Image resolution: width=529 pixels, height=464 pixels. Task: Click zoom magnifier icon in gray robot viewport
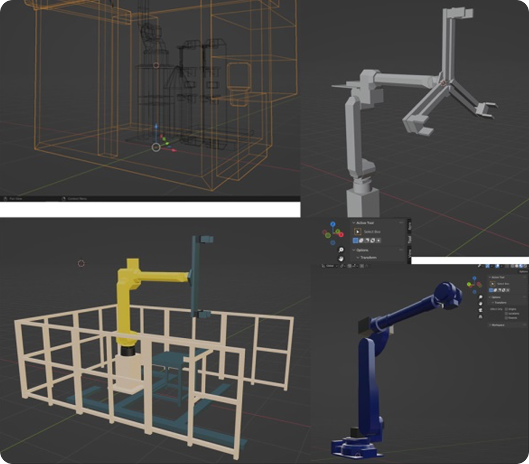pos(341,250)
